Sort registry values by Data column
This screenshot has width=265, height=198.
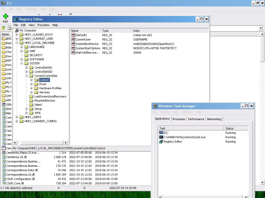(x=169, y=31)
